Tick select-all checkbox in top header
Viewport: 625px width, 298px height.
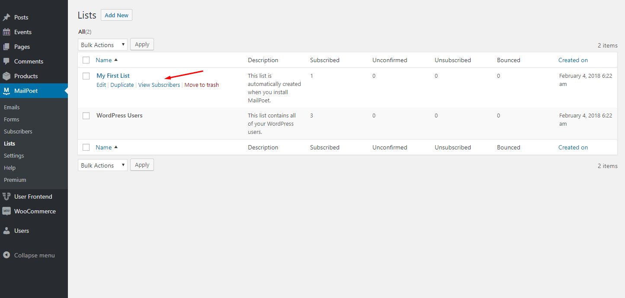86,60
